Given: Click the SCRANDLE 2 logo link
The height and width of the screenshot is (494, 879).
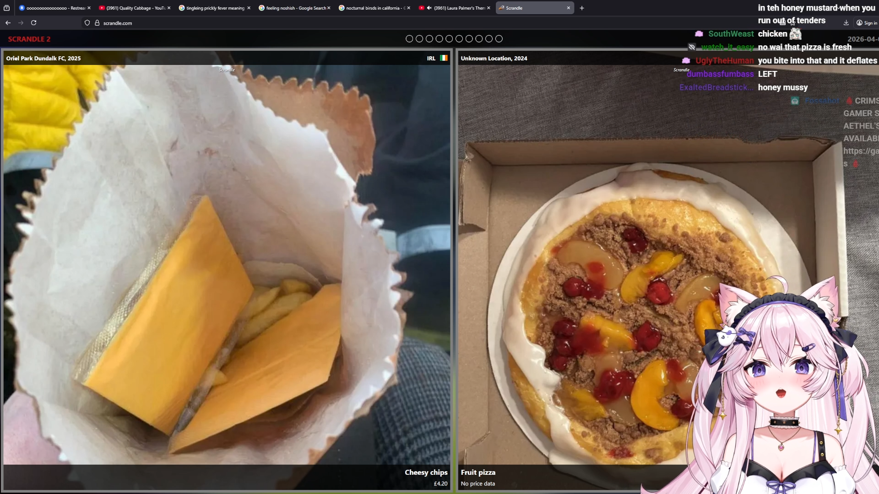Looking at the screenshot, I should tap(29, 39).
